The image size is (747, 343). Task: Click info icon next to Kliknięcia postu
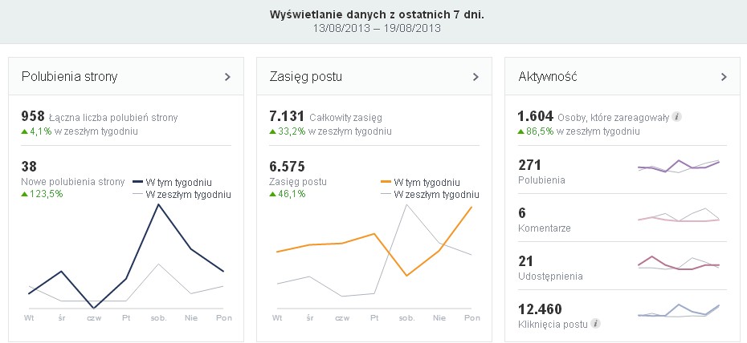(595, 324)
